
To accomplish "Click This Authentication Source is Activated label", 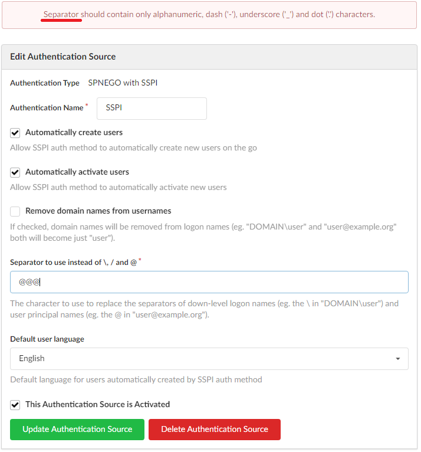I will (x=98, y=404).
